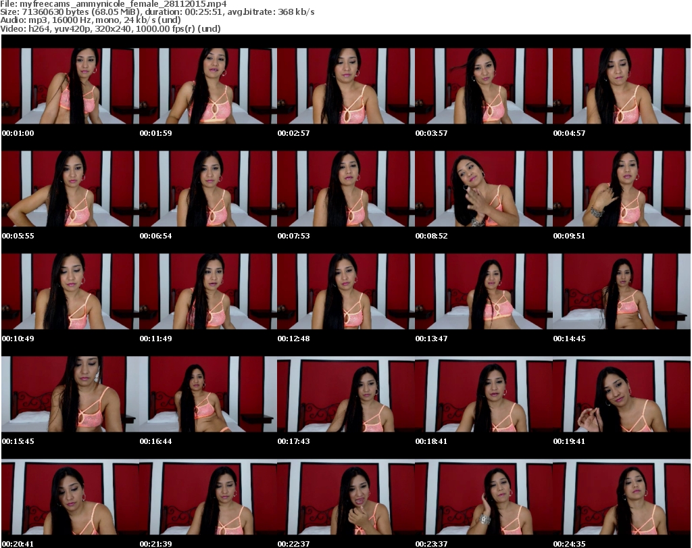Select the 00:05:55 time label
Viewport: 692px width, 548px height.
point(18,236)
